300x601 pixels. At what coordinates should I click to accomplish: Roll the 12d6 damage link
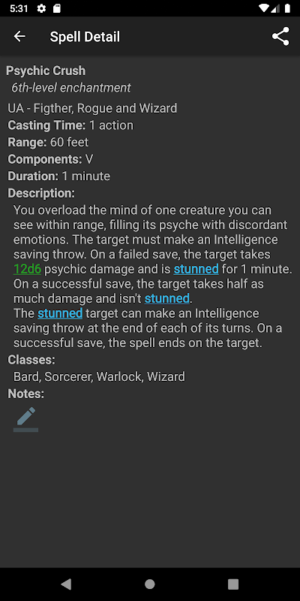[27, 269]
